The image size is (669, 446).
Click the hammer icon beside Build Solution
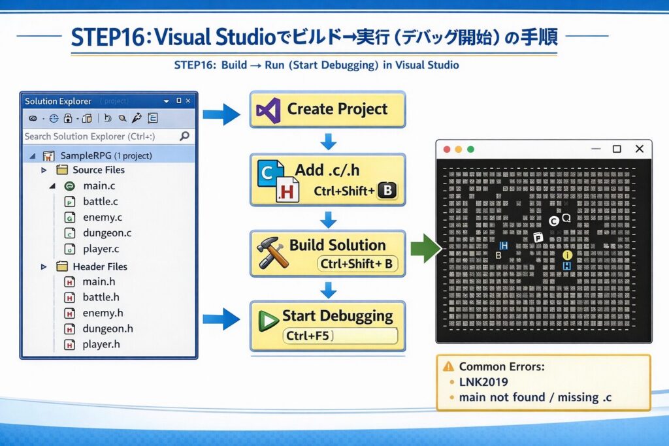click(270, 253)
